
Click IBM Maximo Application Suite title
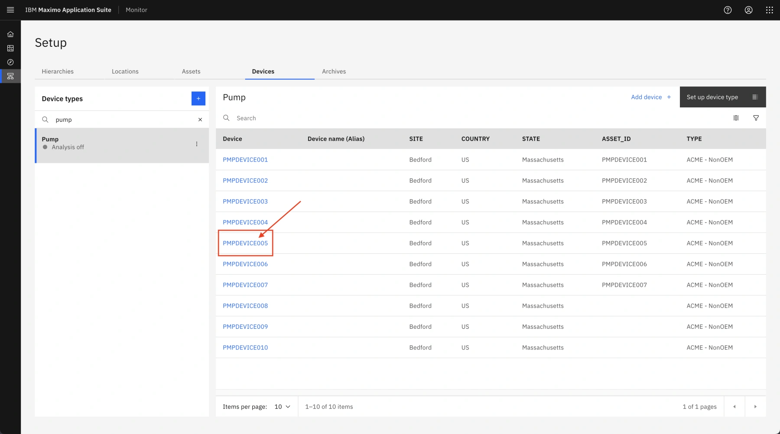coord(68,10)
